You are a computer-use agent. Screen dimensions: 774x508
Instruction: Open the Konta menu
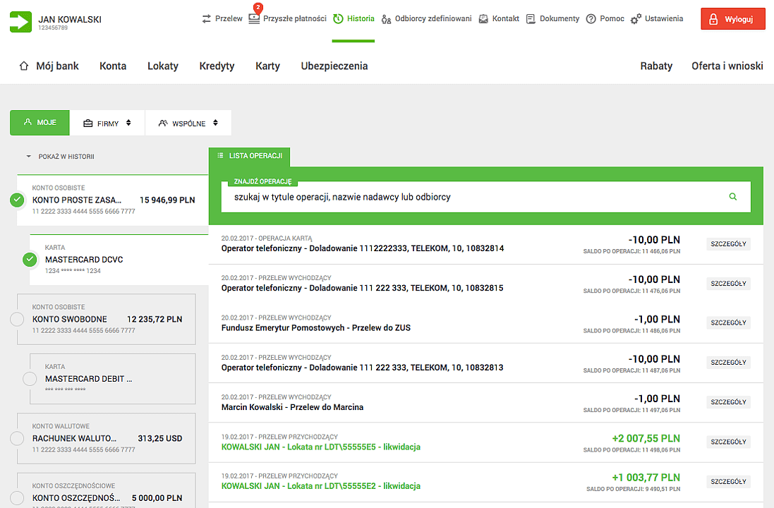coord(113,66)
